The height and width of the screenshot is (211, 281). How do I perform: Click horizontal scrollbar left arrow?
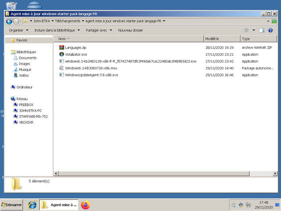point(56,174)
